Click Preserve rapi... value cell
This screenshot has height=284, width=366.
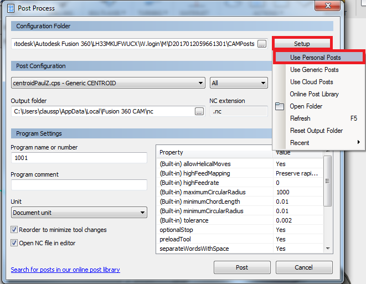point(297,173)
